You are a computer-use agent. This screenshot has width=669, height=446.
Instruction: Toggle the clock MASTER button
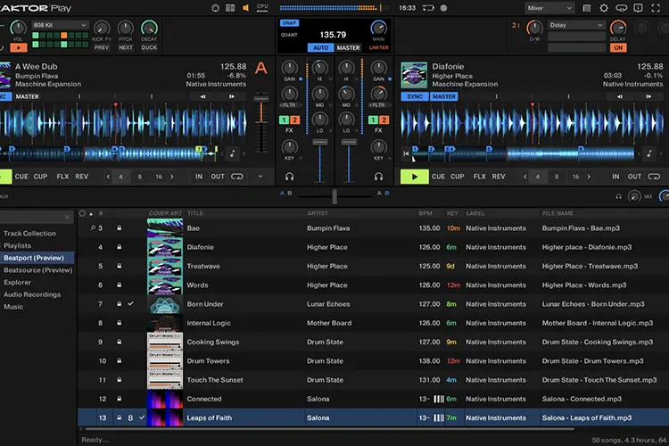[348, 48]
